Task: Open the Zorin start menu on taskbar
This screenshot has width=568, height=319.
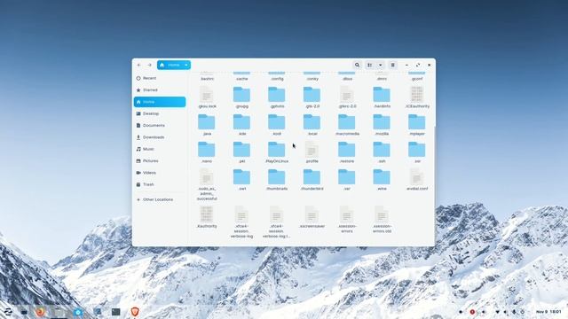Action: coord(8,311)
